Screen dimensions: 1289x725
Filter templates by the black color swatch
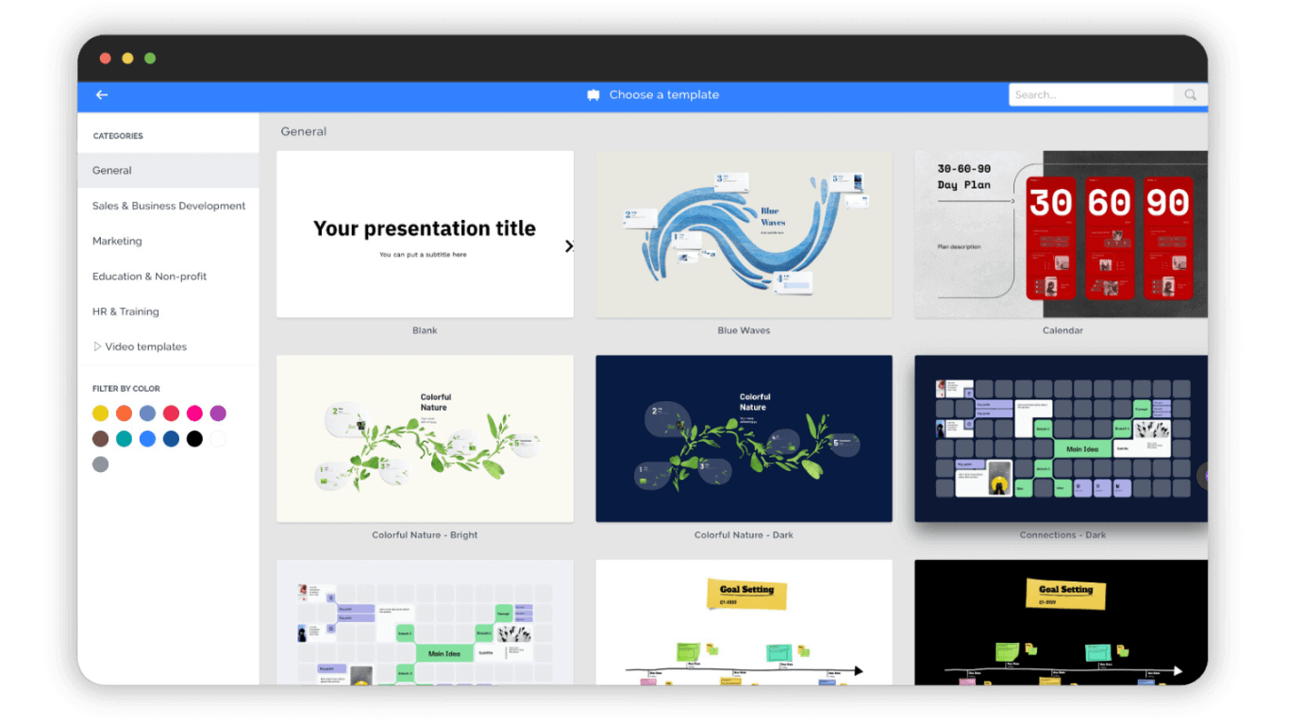tap(194, 438)
